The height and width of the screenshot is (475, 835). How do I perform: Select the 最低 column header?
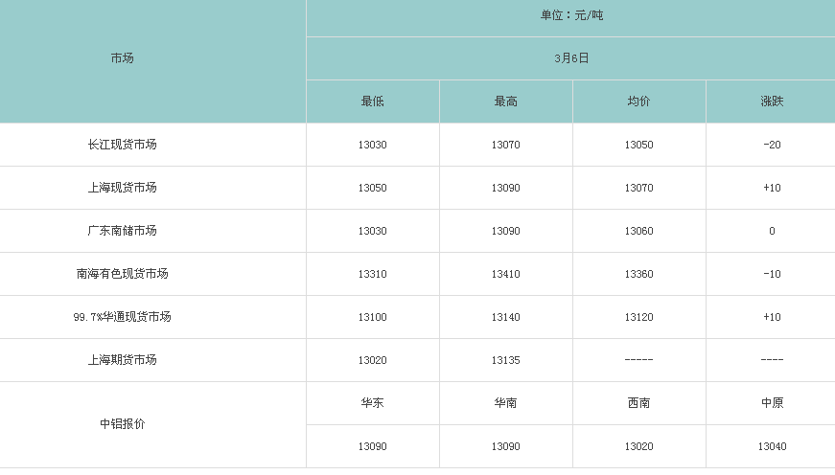pyautogui.click(x=372, y=102)
